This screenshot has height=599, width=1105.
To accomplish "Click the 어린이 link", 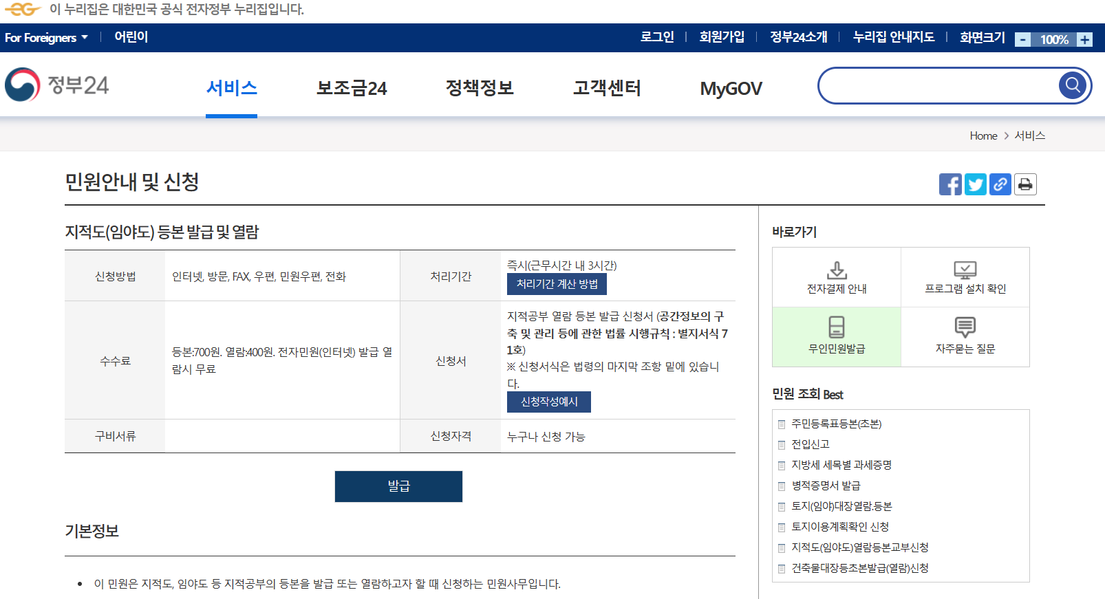I will (x=131, y=37).
